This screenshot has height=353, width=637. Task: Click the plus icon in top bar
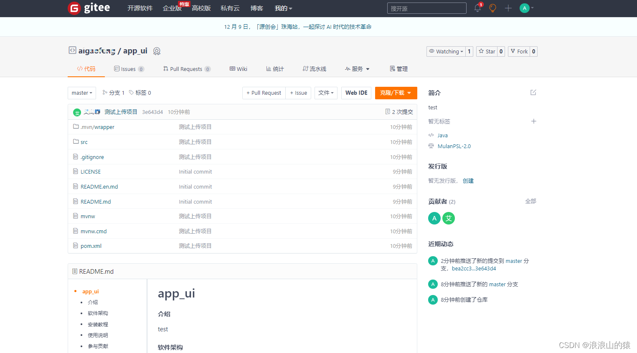pos(508,8)
